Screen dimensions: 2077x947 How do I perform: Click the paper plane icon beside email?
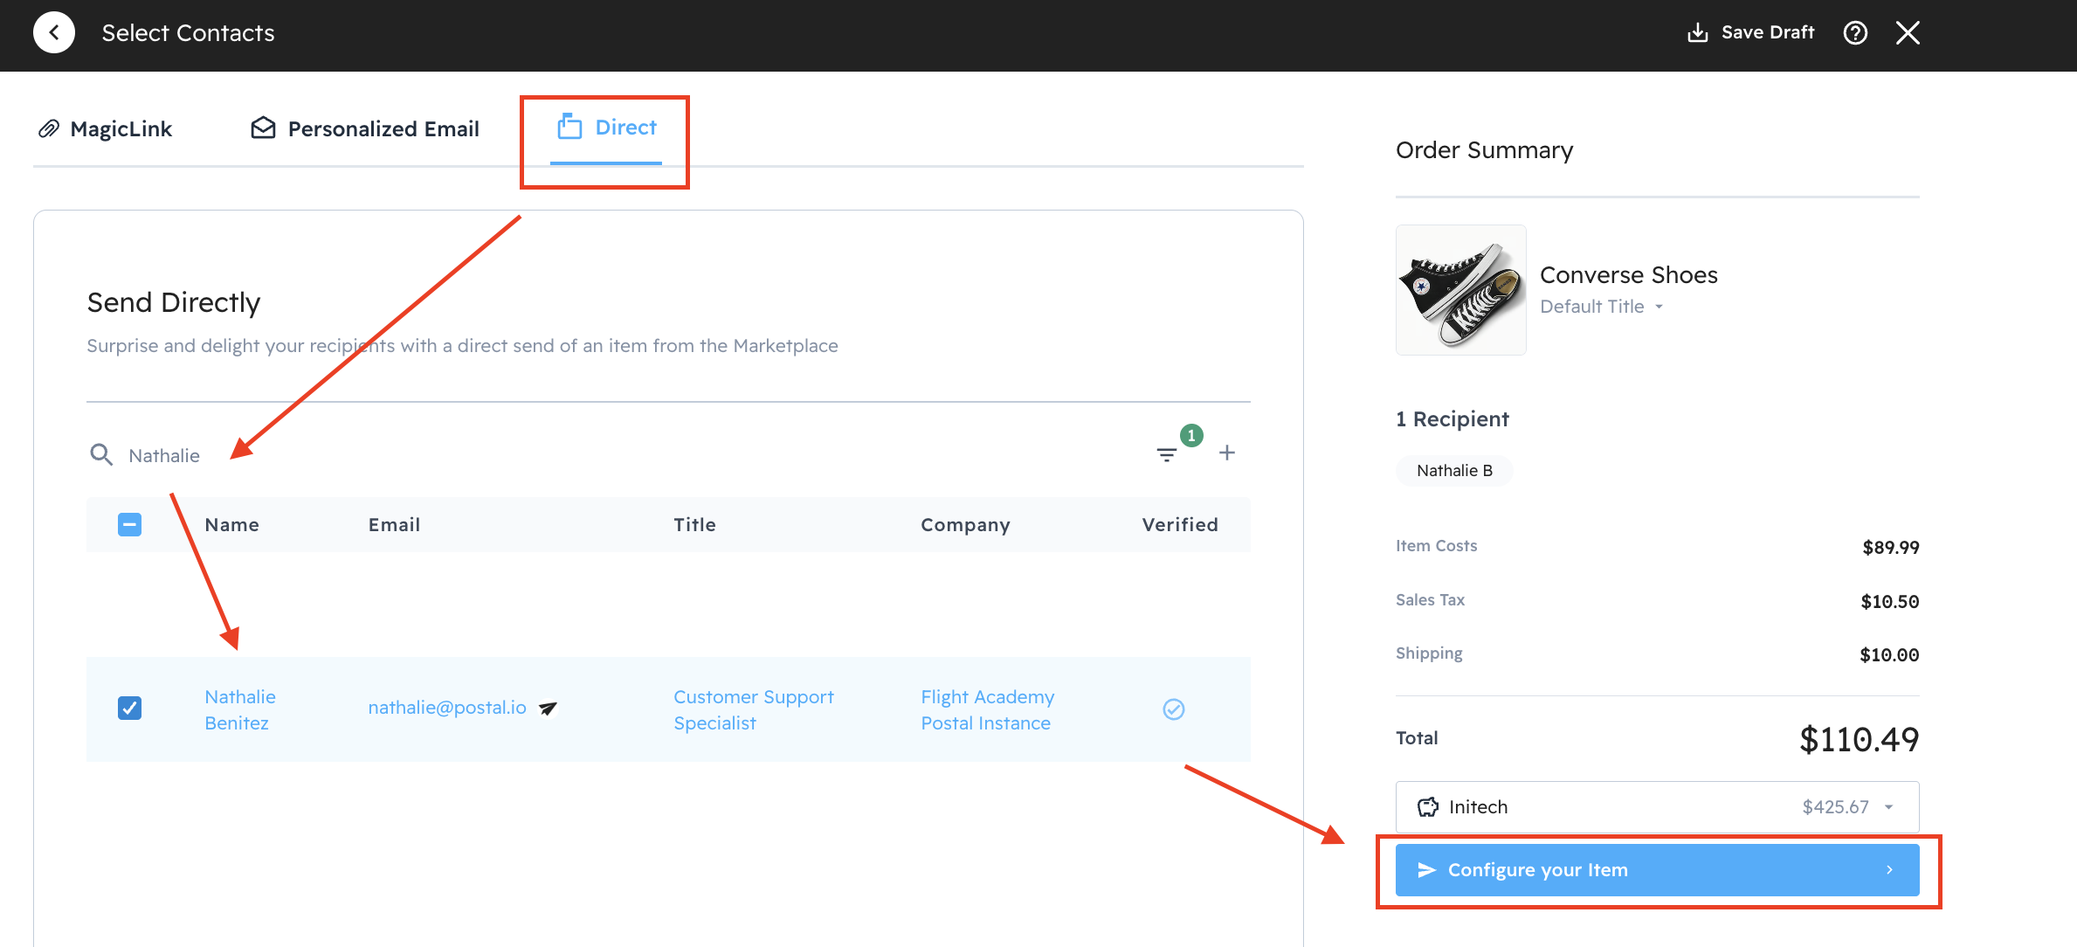[x=548, y=709]
